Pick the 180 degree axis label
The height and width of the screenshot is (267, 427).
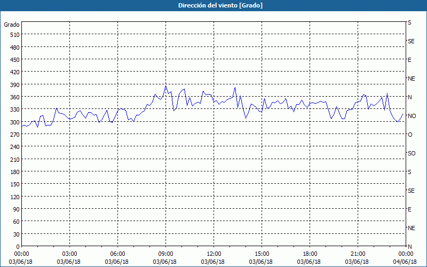(15, 172)
